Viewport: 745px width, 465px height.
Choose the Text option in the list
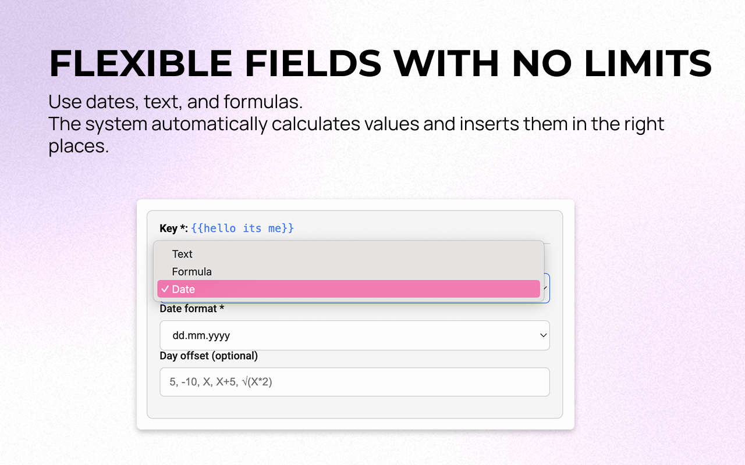pos(349,254)
